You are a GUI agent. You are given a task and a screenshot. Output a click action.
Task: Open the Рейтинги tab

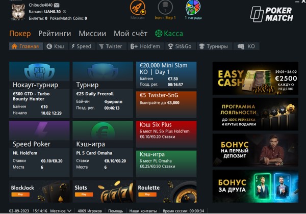tap(55, 34)
